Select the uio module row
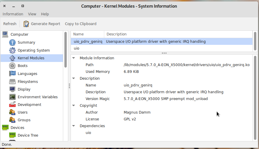Screen dimensions: 259x149 pos(76,48)
